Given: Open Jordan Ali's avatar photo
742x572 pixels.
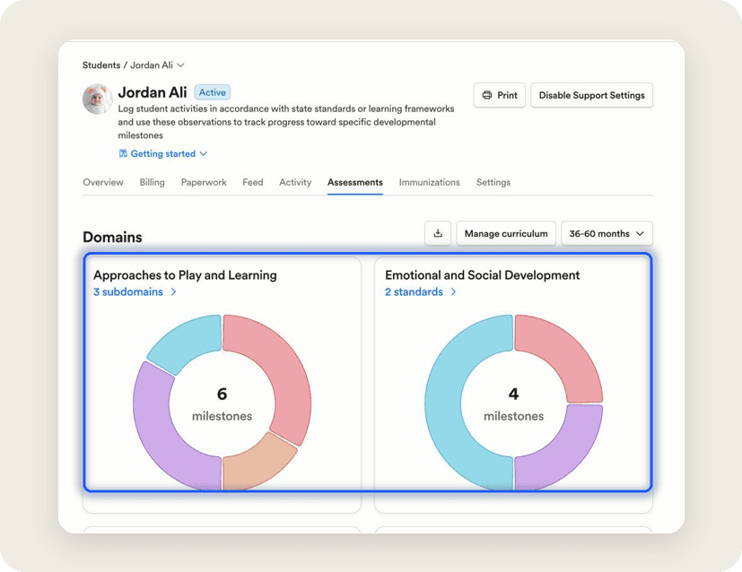Looking at the screenshot, I should tap(98, 100).
